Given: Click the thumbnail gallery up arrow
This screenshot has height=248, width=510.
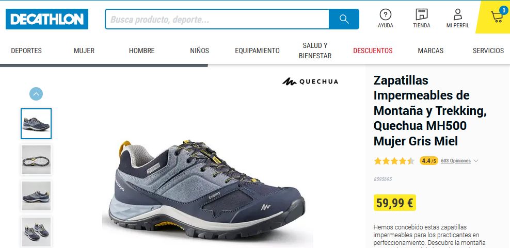Looking at the screenshot, I should (36, 94).
